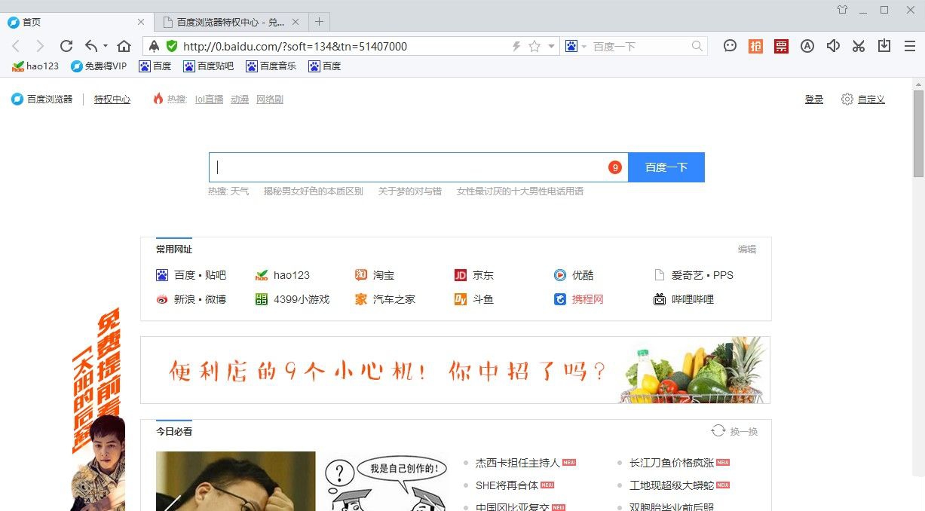The image size is (925, 511).
Task: Click the rocket accelerator icon in address bar
Action: pyautogui.click(x=154, y=46)
